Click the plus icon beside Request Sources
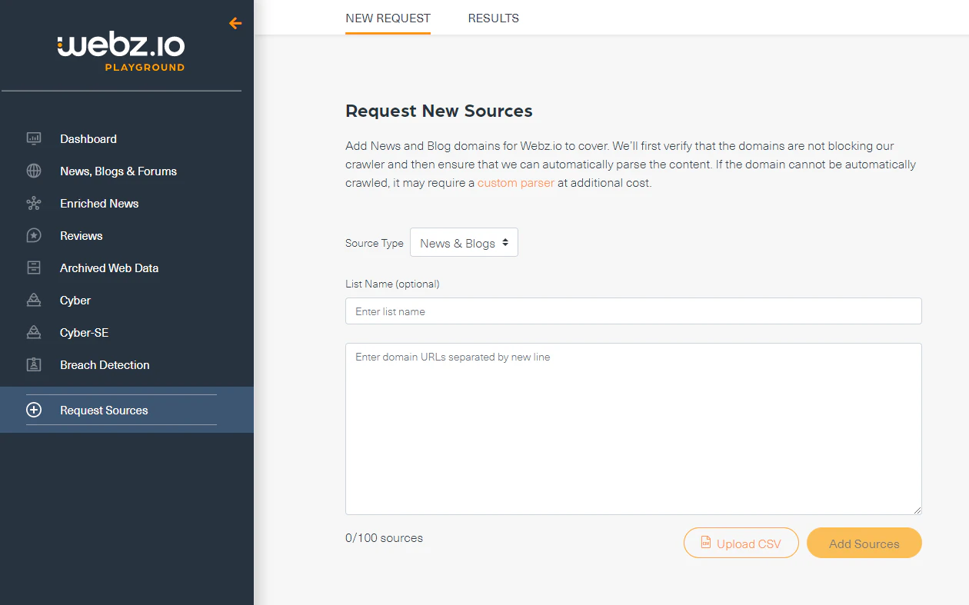 34,410
